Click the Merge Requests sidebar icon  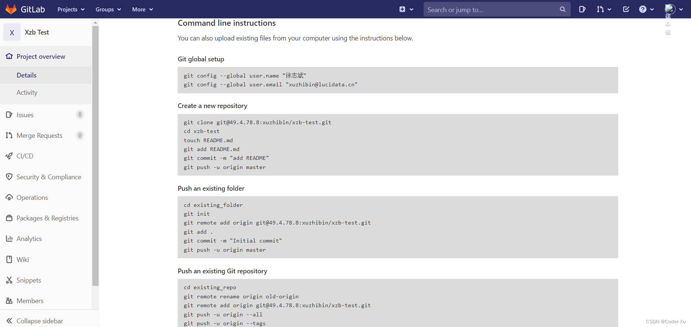[x=9, y=135]
